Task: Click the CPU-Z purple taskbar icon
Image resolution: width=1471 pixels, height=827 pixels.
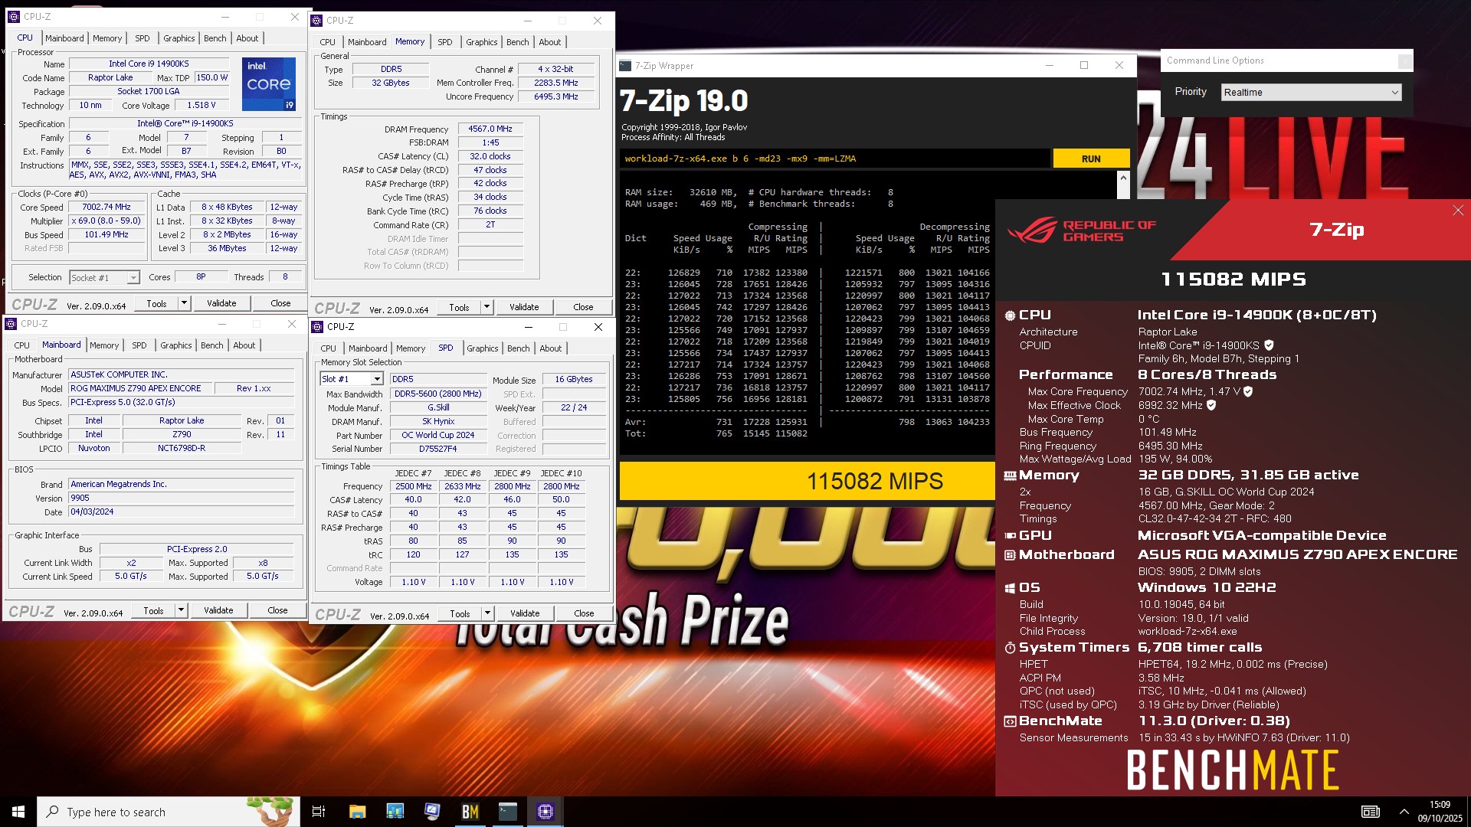Action: coord(545,812)
